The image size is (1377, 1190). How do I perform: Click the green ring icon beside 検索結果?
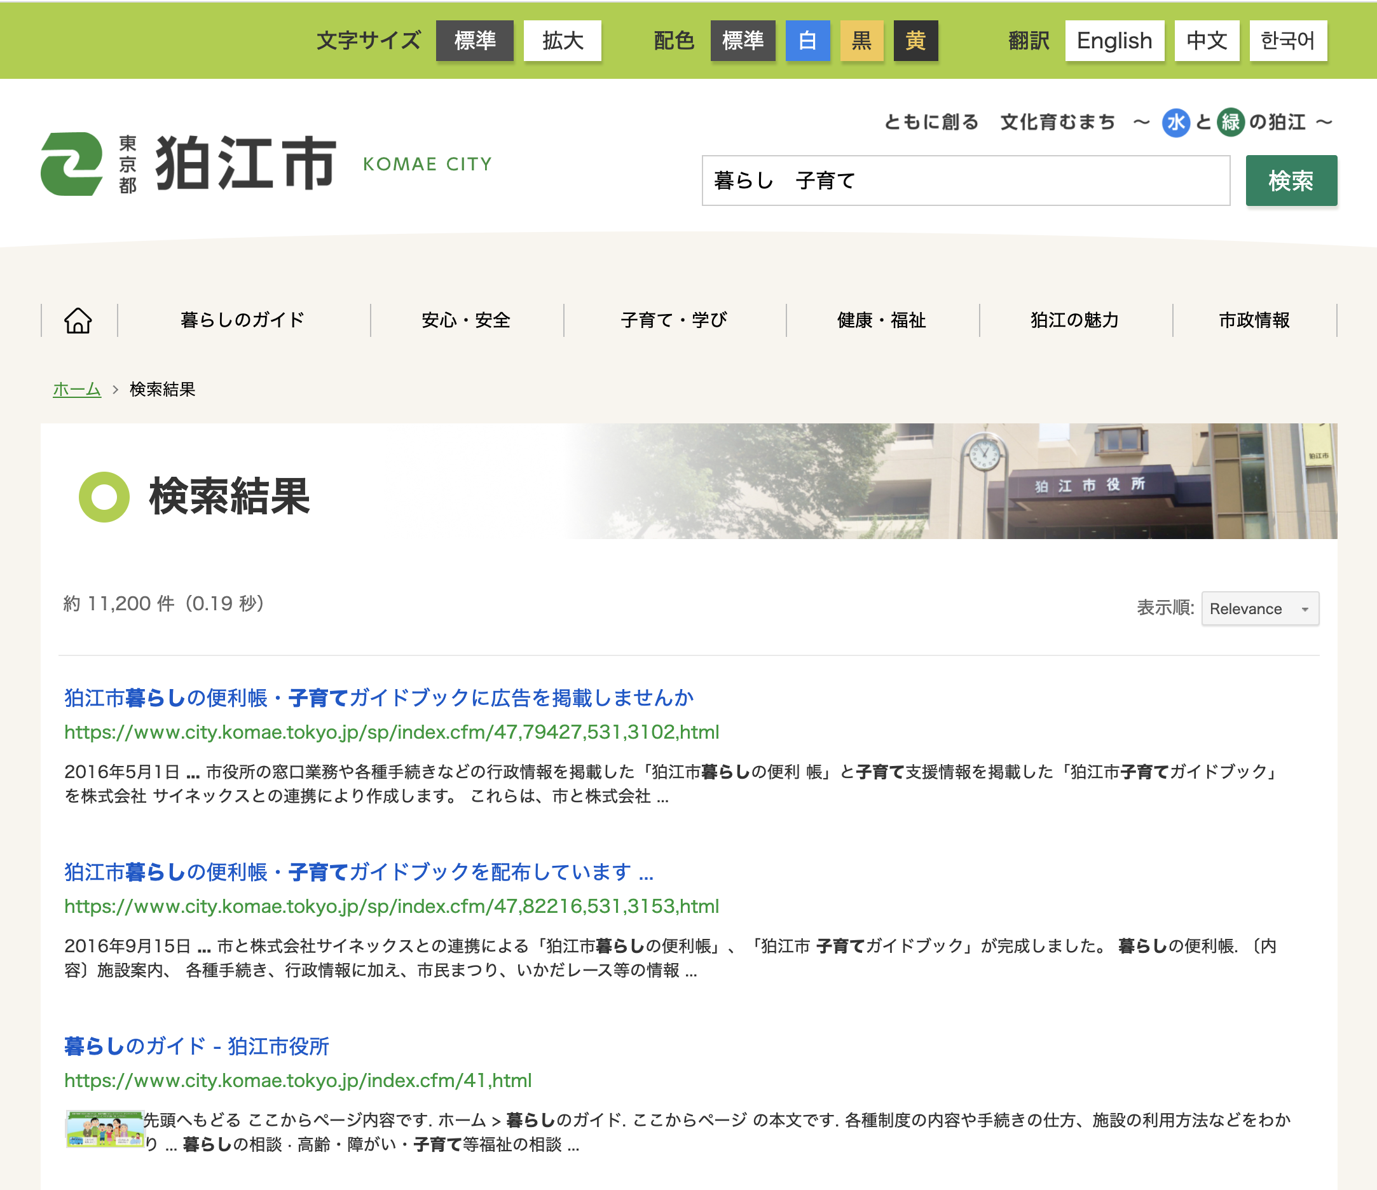click(104, 497)
